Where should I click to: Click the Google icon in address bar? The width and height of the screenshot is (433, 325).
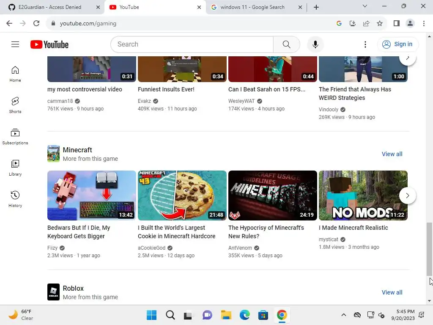[x=339, y=24]
